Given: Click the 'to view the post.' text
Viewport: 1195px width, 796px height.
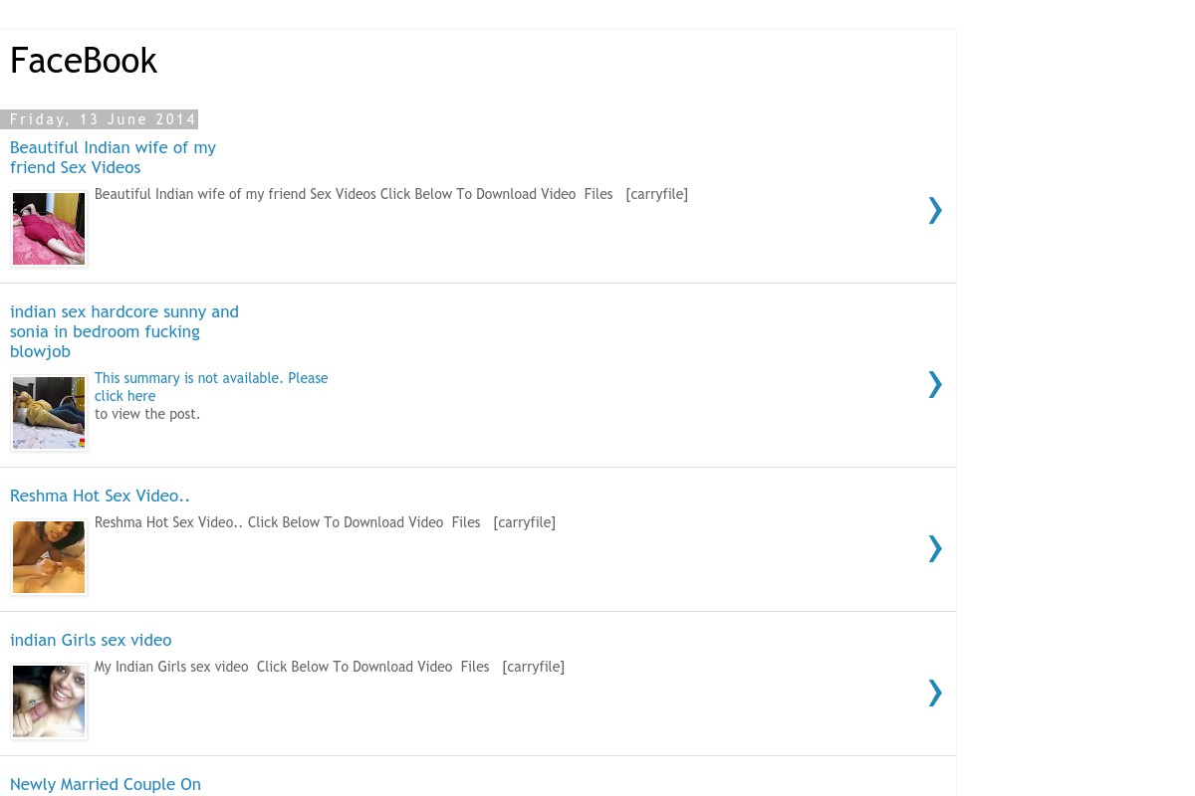Looking at the screenshot, I should tap(147, 414).
